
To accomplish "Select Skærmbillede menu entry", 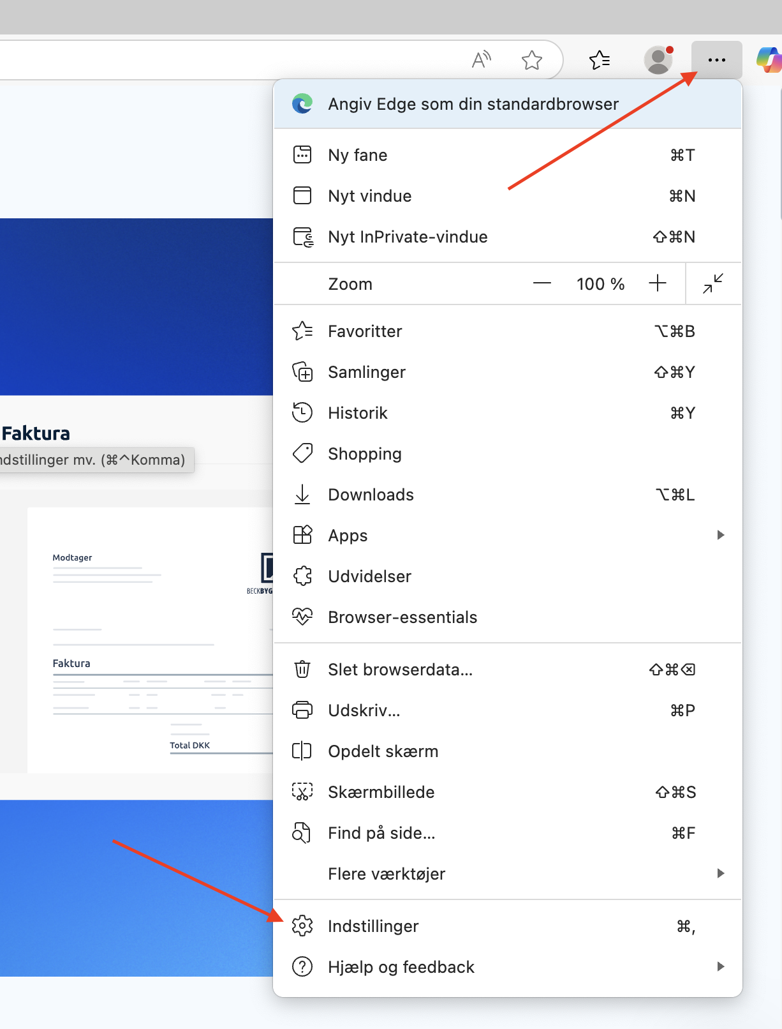I will point(508,792).
